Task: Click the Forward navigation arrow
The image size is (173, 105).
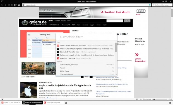Action: 6,5
